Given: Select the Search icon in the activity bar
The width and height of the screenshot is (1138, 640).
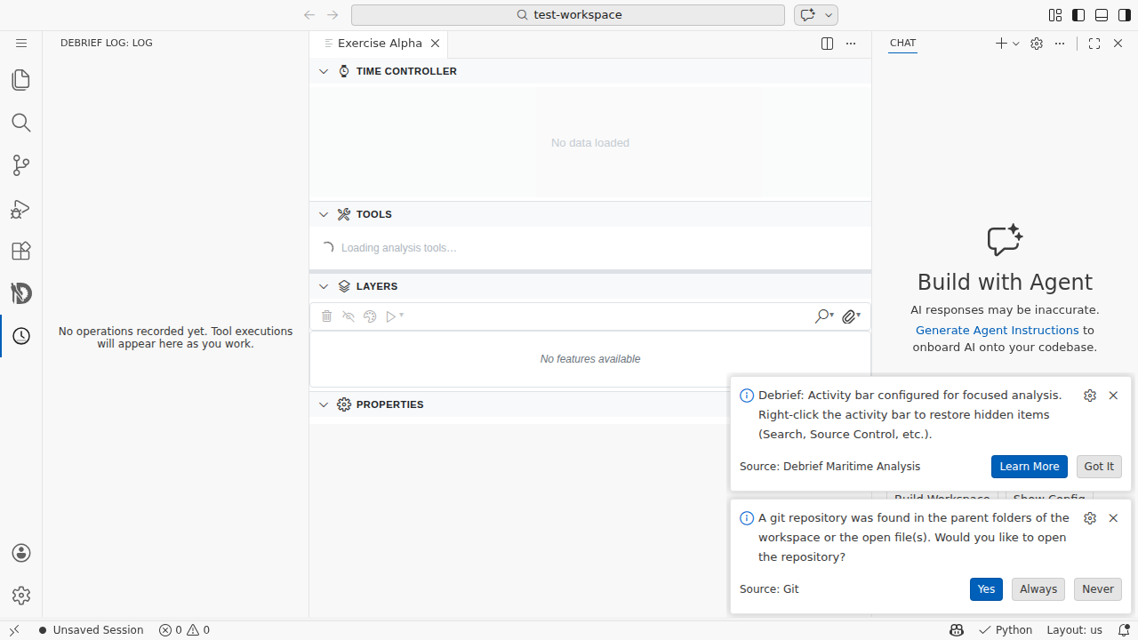Looking at the screenshot, I should click(x=21, y=123).
